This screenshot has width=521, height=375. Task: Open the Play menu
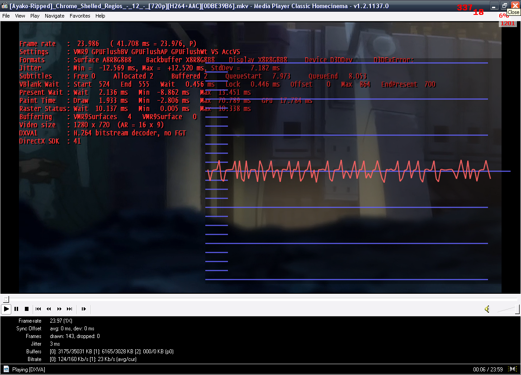pos(35,16)
